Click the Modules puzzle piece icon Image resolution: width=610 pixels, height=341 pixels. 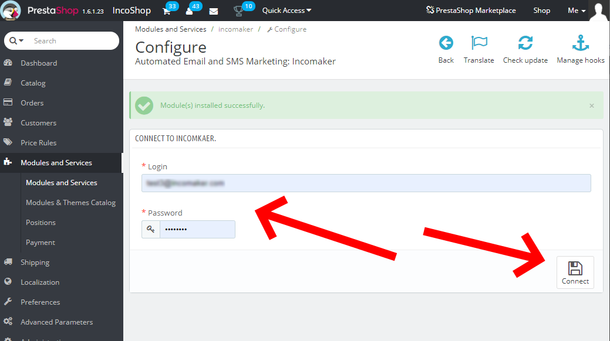point(8,162)
